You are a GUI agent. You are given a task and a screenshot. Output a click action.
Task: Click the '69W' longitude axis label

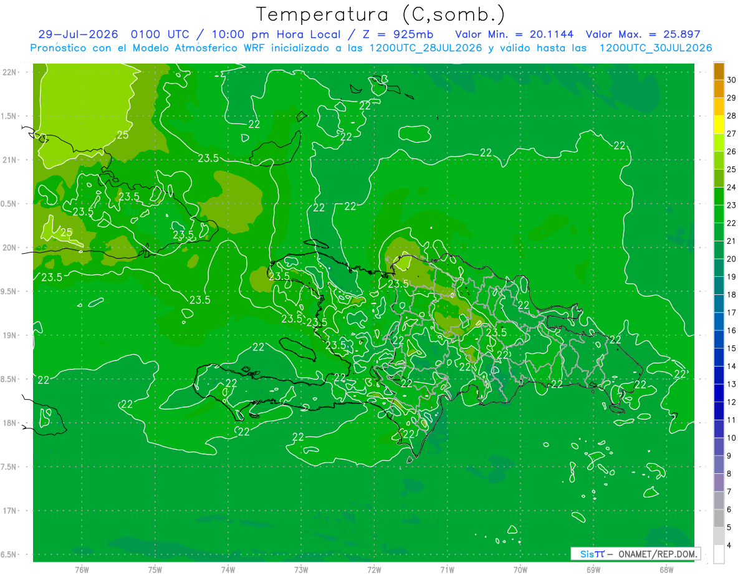point(593,569)
